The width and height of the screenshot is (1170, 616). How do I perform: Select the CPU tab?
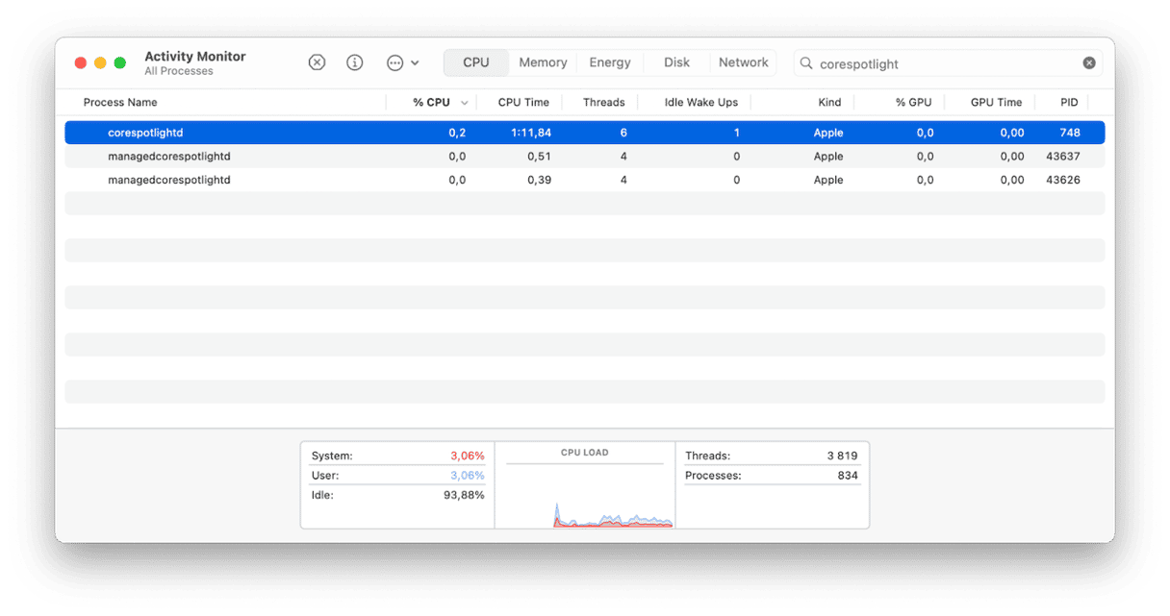[475, 62]
